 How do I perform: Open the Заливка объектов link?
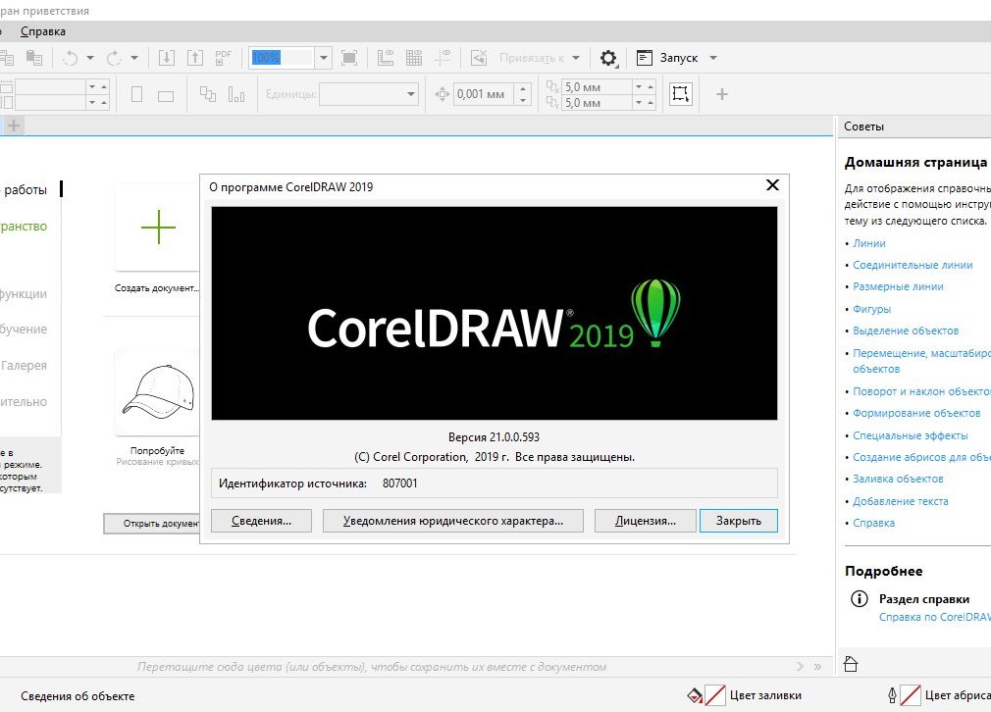pos(898,479)
